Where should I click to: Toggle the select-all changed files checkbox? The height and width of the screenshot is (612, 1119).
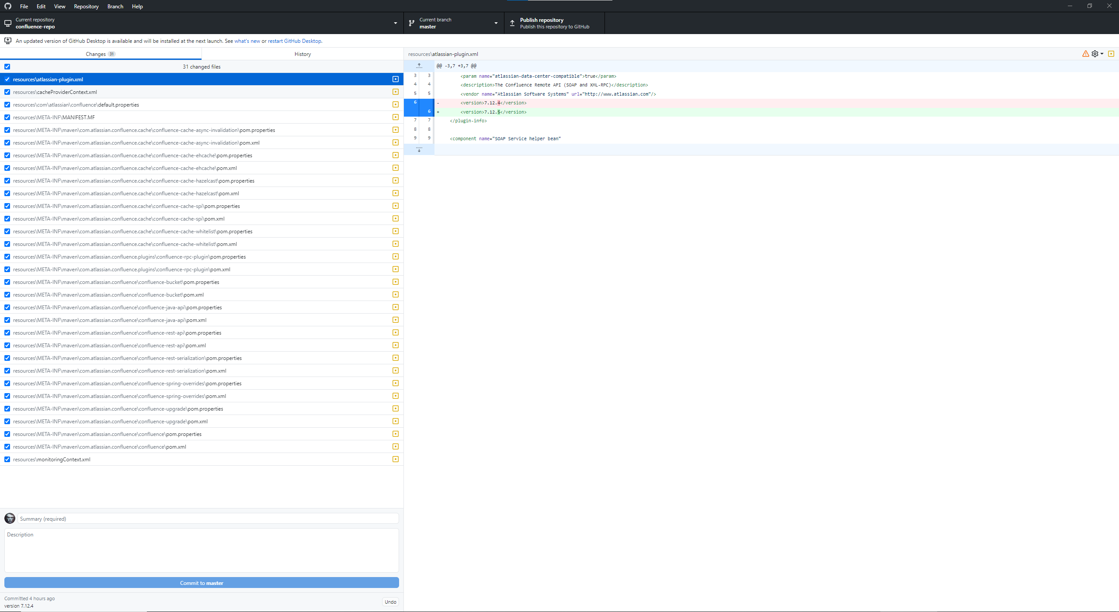coord(7,66)
